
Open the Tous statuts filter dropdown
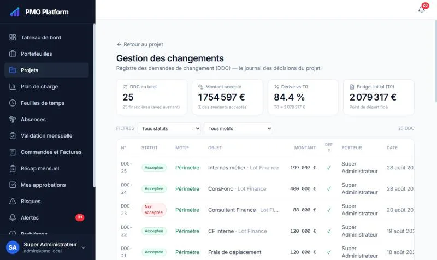click(169, 128)
